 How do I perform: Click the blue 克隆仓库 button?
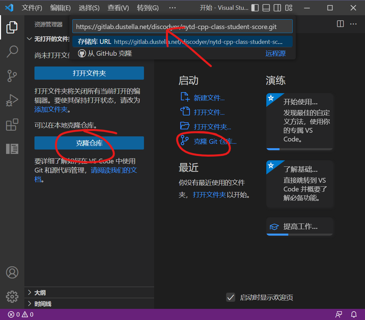89,143
